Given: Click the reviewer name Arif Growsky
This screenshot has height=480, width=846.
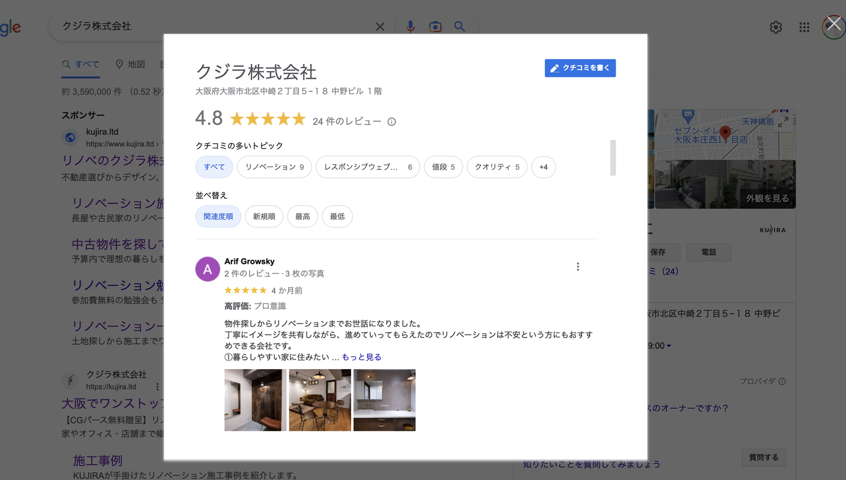Looking at the screenshot, I should click(x=250, y=262).
